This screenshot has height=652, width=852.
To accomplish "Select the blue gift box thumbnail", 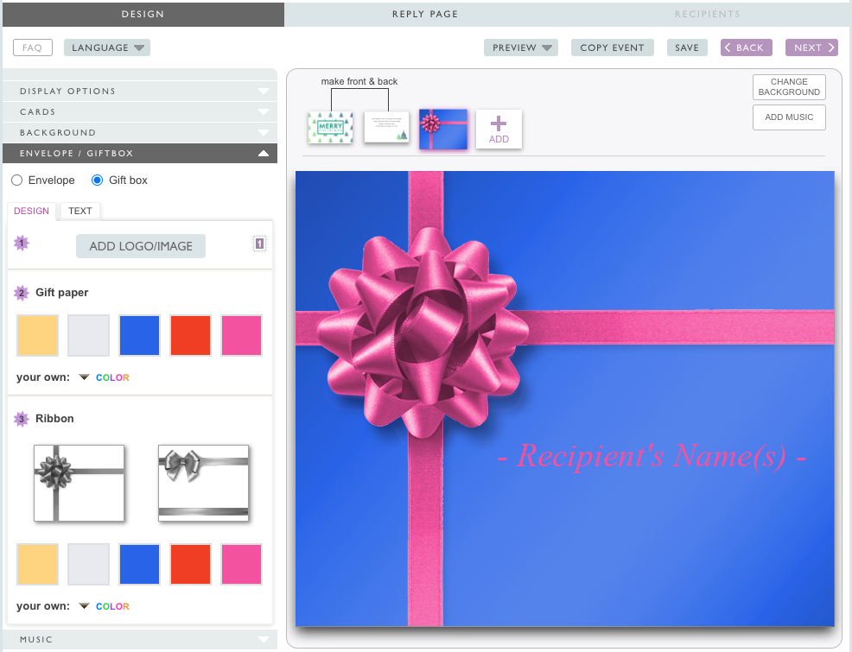I will click(x=443, y=129).
